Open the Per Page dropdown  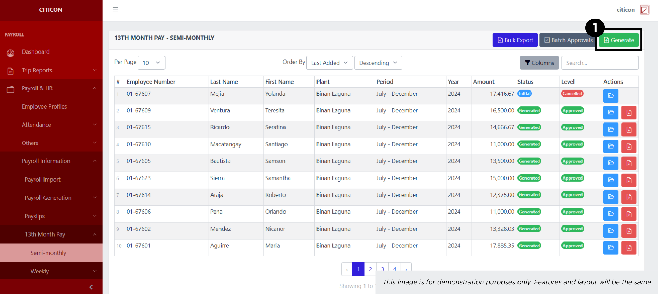tap(151, 63)
